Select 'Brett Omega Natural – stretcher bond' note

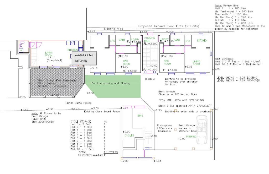coord(188,128)
